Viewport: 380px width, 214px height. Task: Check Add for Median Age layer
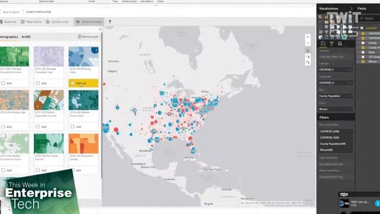pos(3,127)
